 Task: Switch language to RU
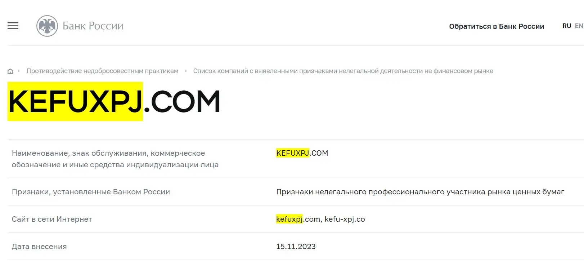coord(566,26)
